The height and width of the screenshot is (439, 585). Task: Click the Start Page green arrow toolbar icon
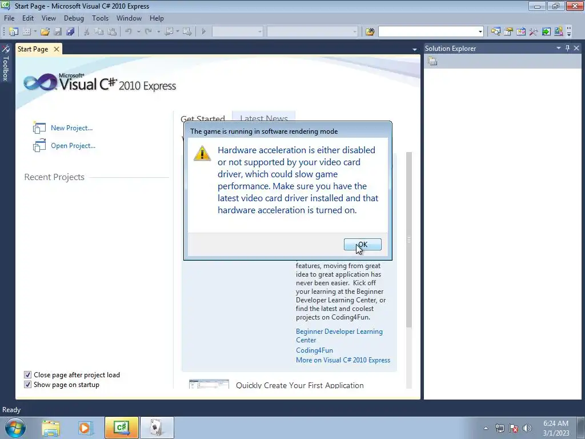[x=546, y=32]
